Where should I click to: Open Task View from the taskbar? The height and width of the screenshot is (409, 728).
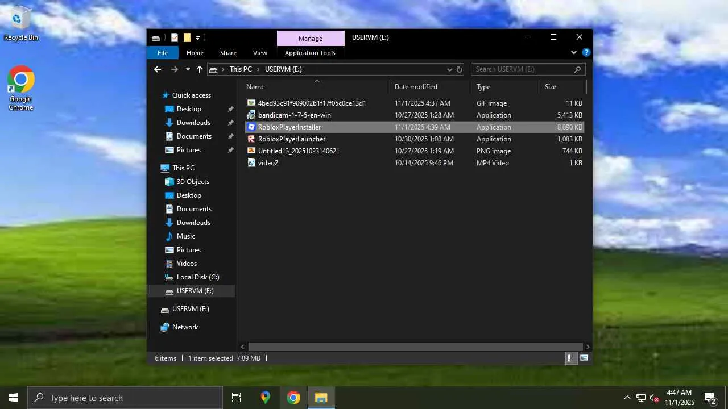tap(237, 398)
